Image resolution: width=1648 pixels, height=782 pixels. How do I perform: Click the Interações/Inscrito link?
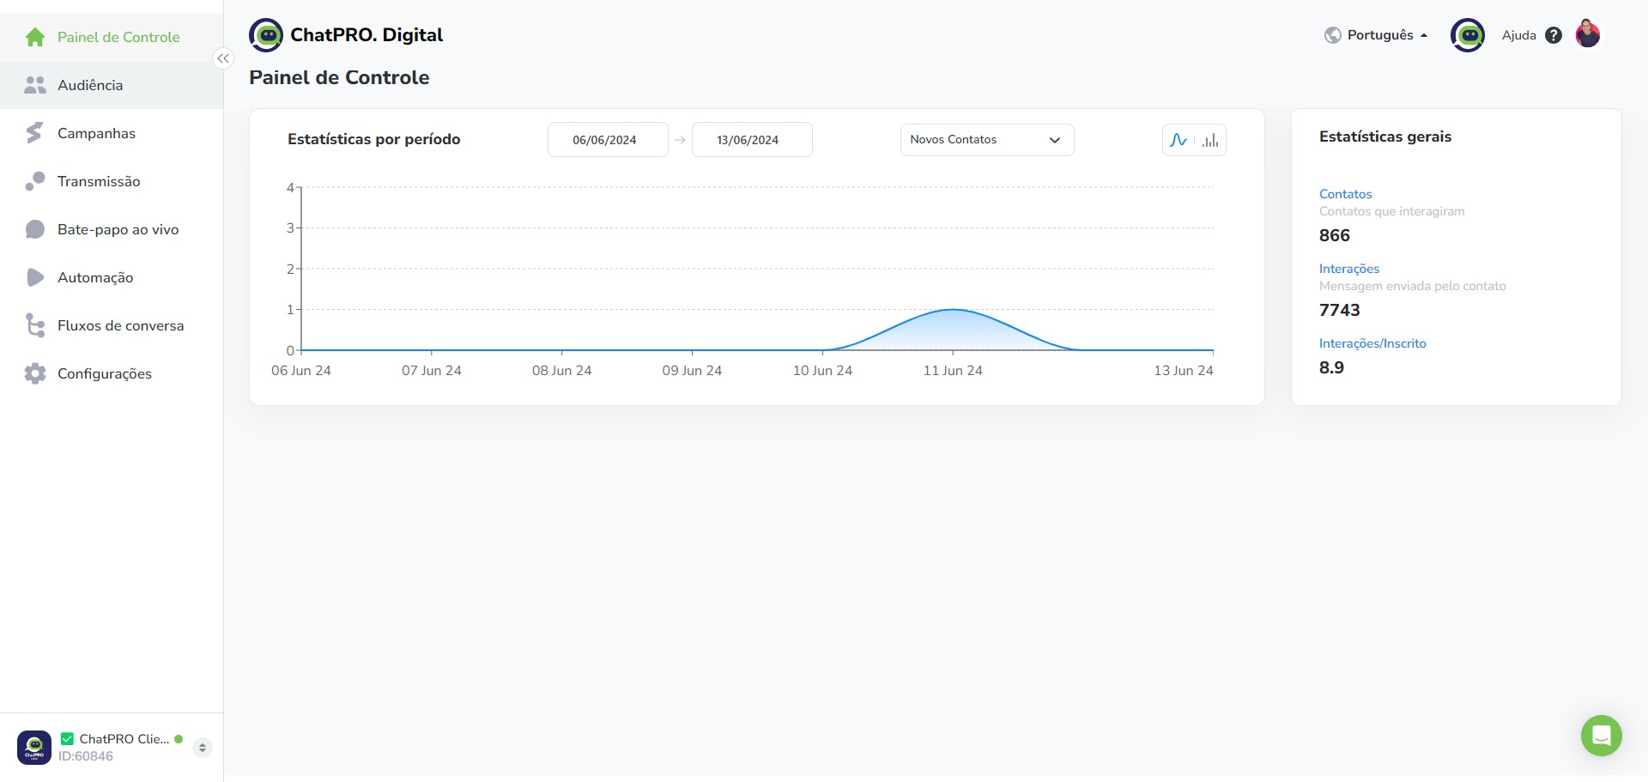tap(1372, 343)
